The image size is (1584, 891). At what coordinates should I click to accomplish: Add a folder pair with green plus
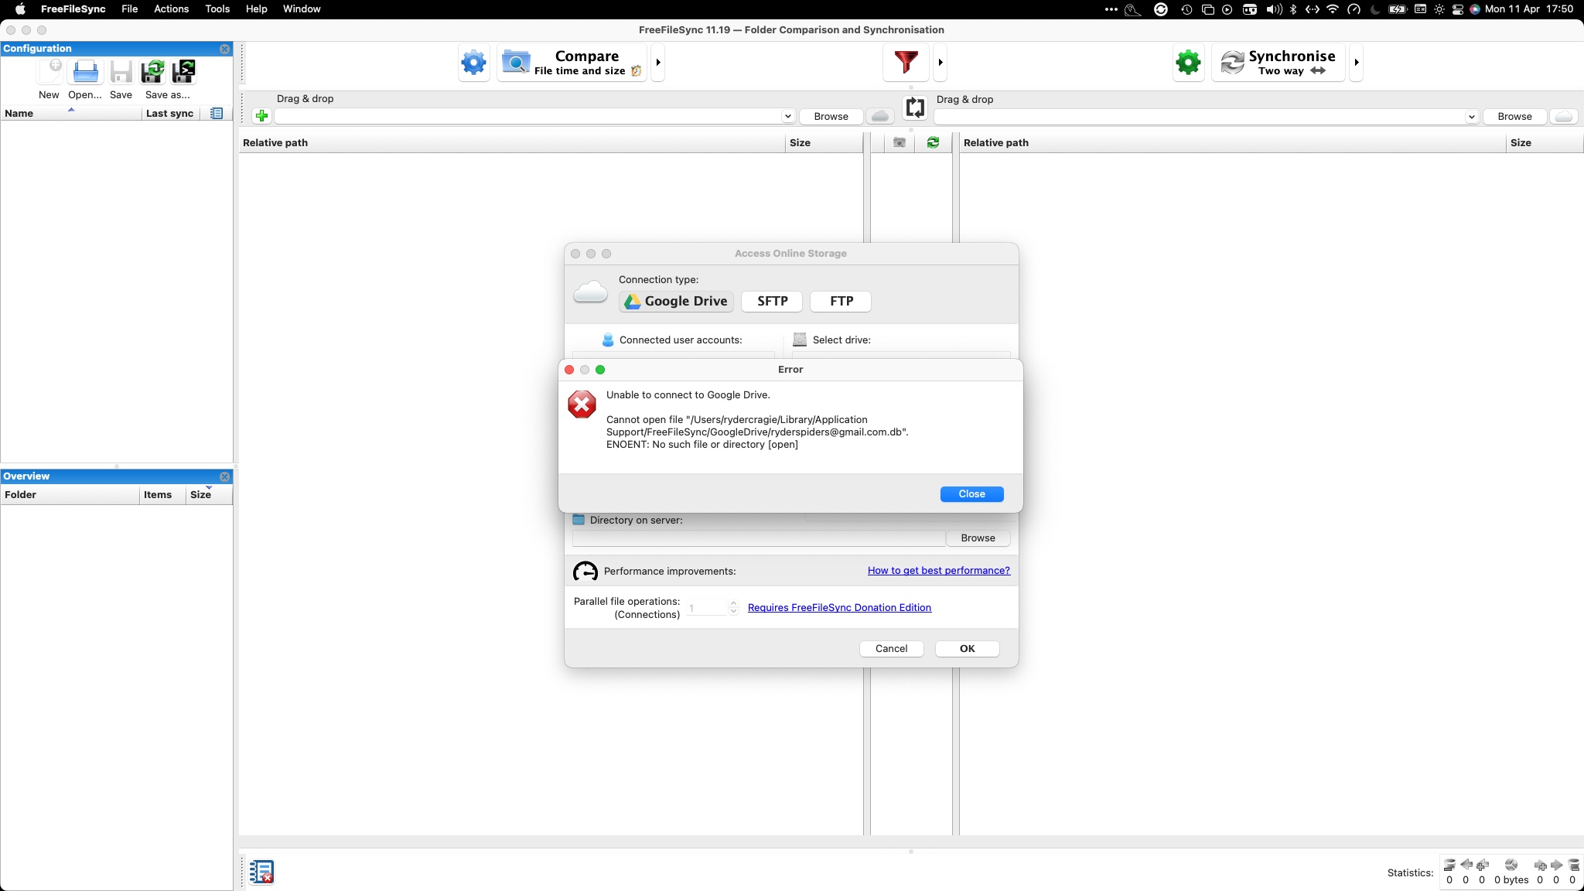coord(261,116)
